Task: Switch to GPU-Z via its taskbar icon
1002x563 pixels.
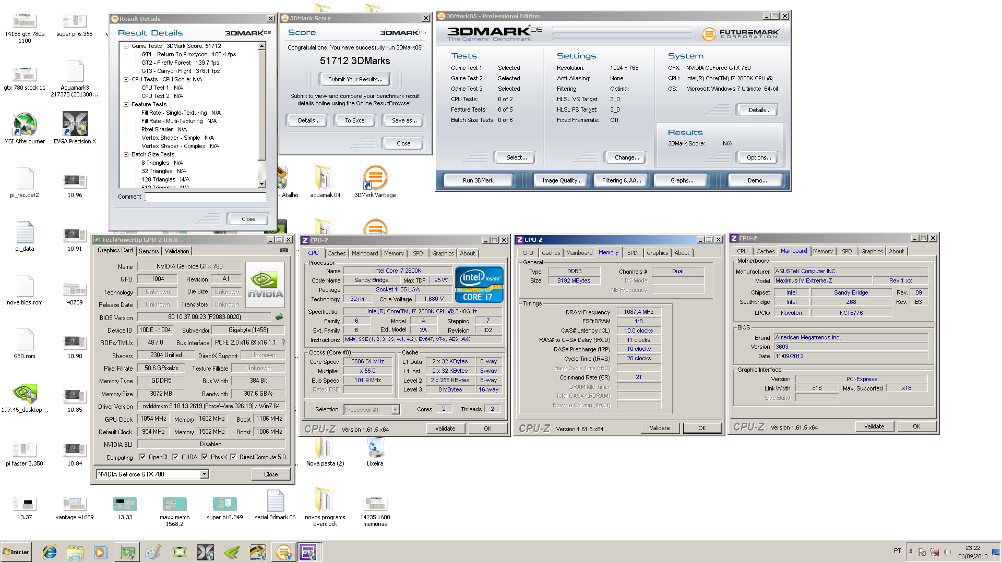Action: pyautogui.click(x=127, y=552)
